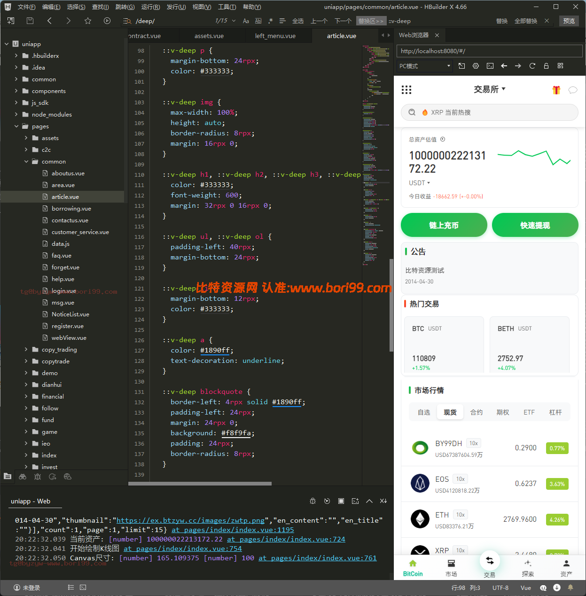
Task: Close the Web浏览器 tab
Action: pos(437,35)
